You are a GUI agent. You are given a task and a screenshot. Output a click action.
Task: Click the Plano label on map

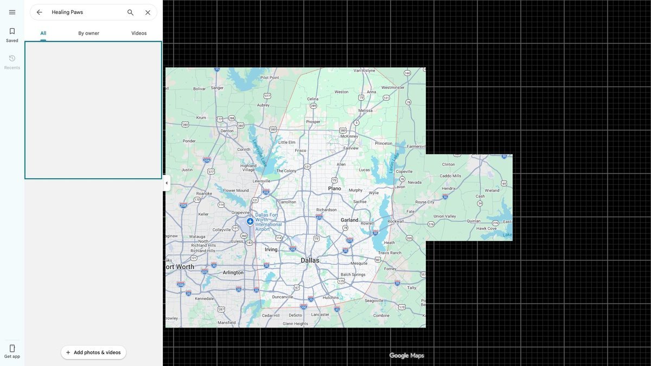tap(334, 189)
